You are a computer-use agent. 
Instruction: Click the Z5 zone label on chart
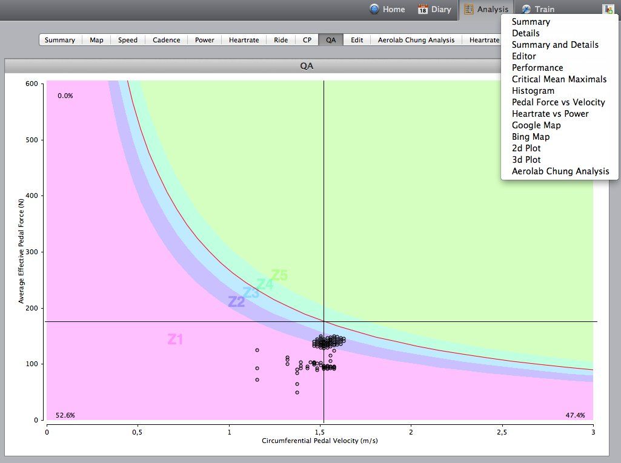[x=279, y=275]
